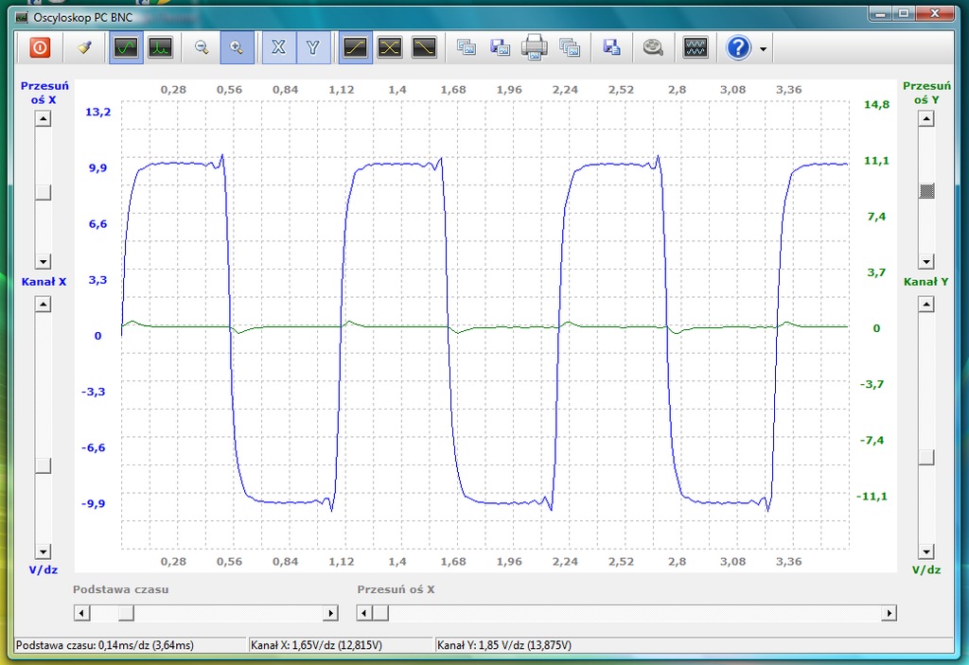Click left arrow of bottom Przesuń oś X scrollbar
Screen dimensions: 969x665
coord(364,613)
